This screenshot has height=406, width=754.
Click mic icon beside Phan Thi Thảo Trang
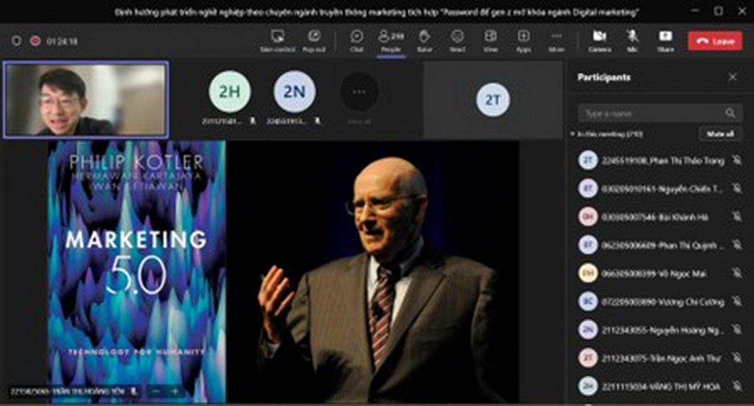pos(736,161)
